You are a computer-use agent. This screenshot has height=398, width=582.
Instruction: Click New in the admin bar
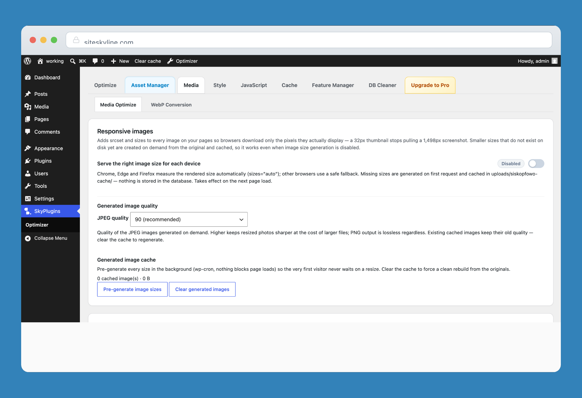coord(124,61)
